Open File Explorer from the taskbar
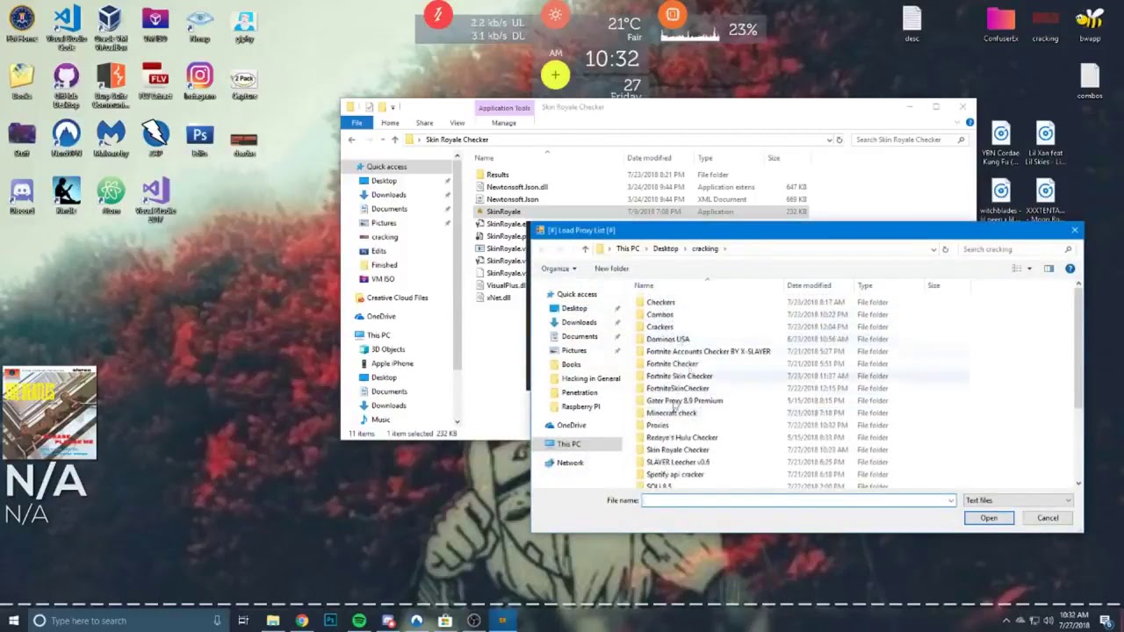1124x632 pixels. point(273,621)
